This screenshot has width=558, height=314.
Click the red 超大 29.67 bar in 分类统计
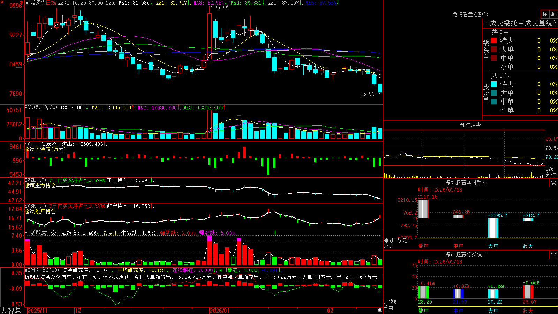point(528,292)
